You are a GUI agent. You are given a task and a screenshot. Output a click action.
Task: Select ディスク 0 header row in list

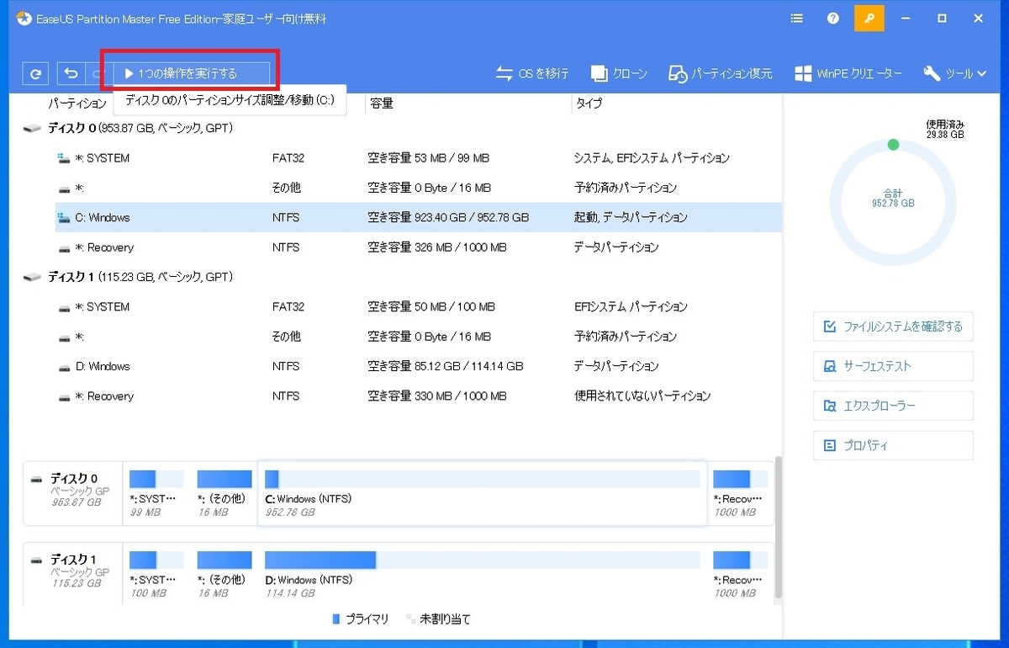[x=402, y=128]
